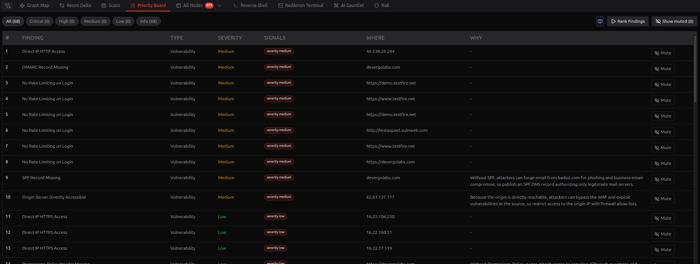Filter findings by Low (0)
Viewport: 700px width, 264px height.
click(123, 21)
